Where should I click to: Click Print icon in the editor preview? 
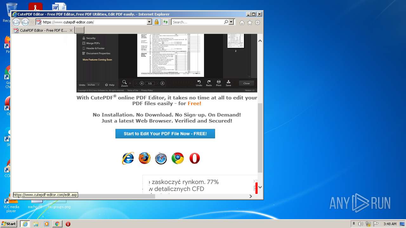[x=219, y=83]
